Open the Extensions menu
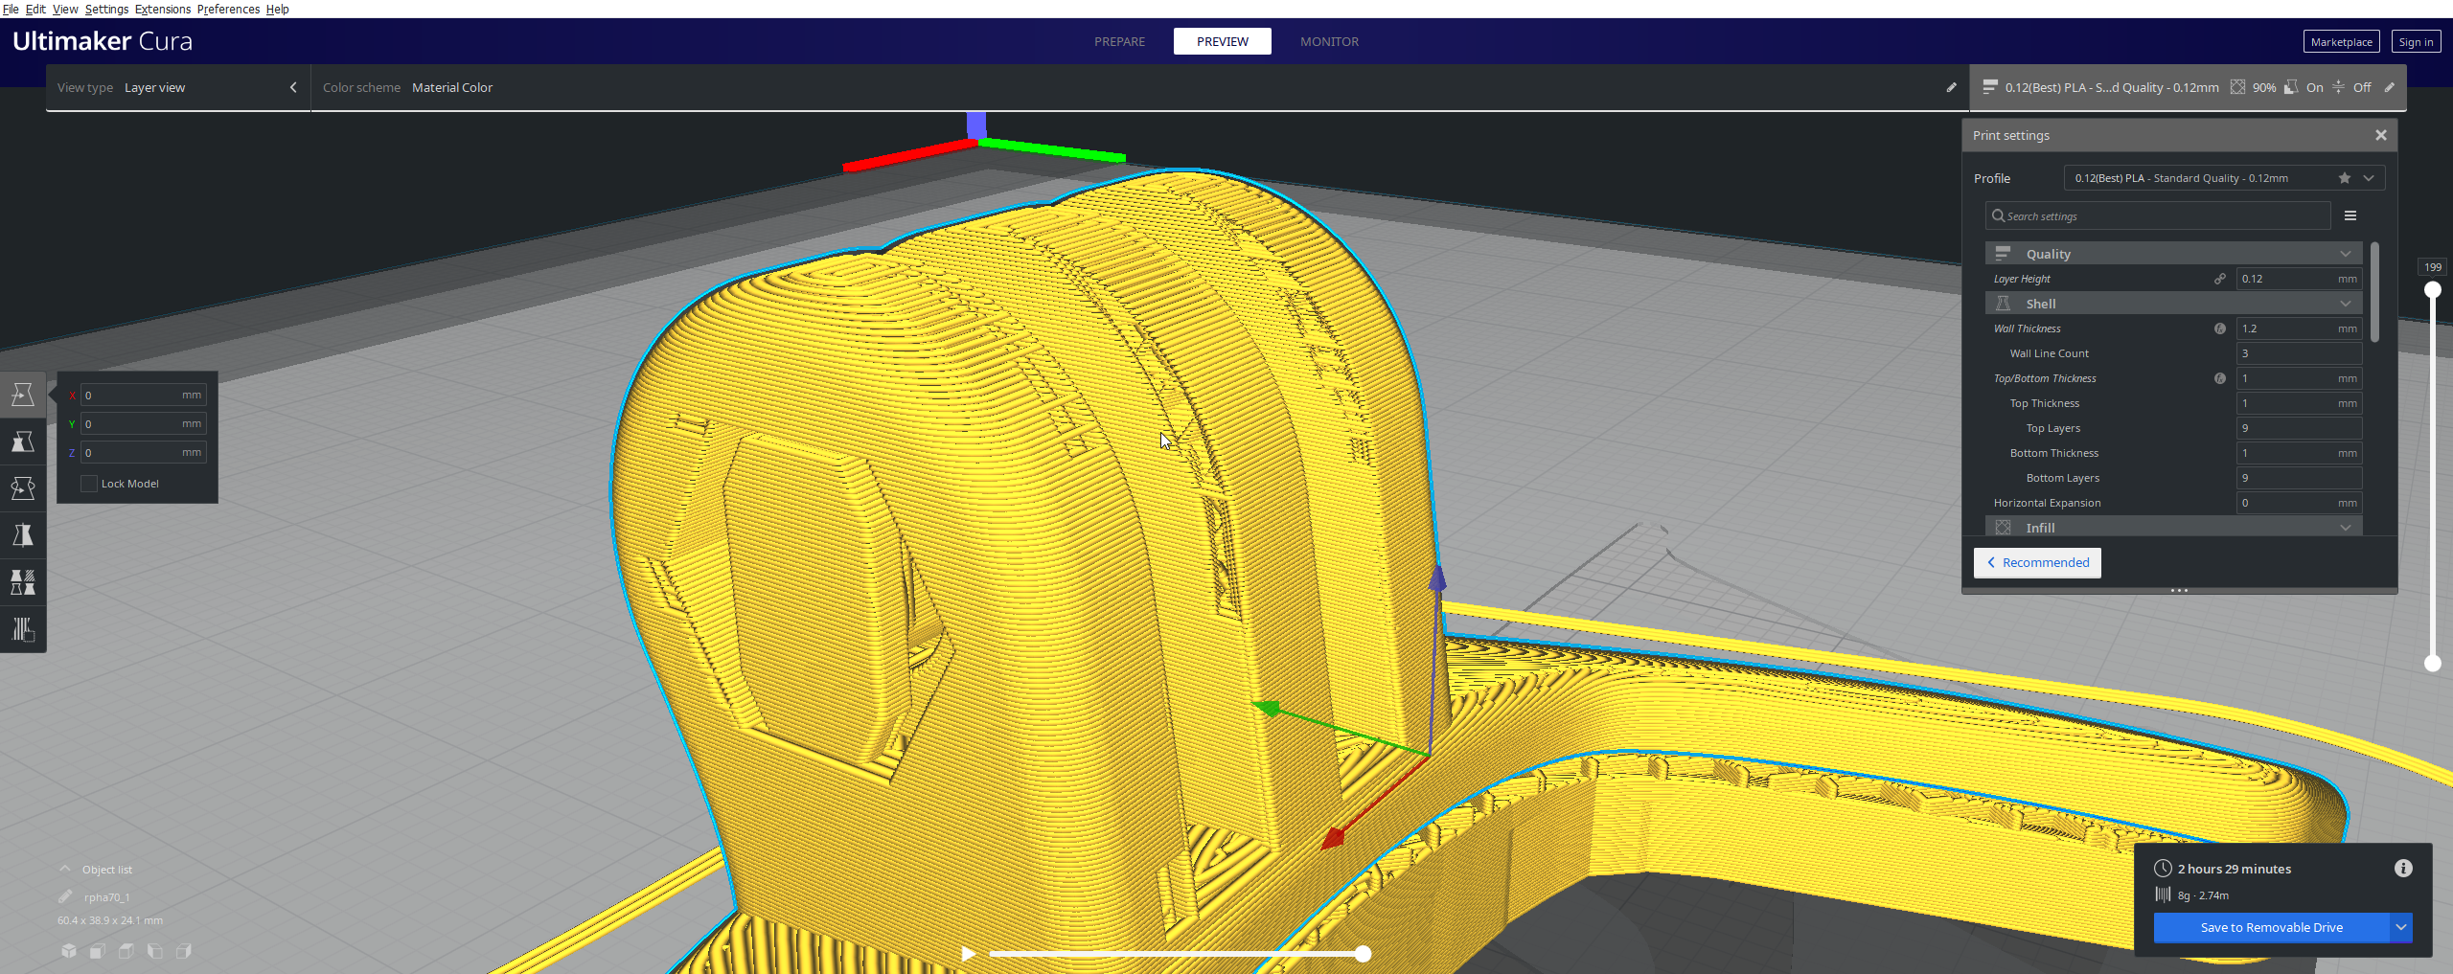The height and width of the screenshot is (974, 2453). tap(162, 9)
